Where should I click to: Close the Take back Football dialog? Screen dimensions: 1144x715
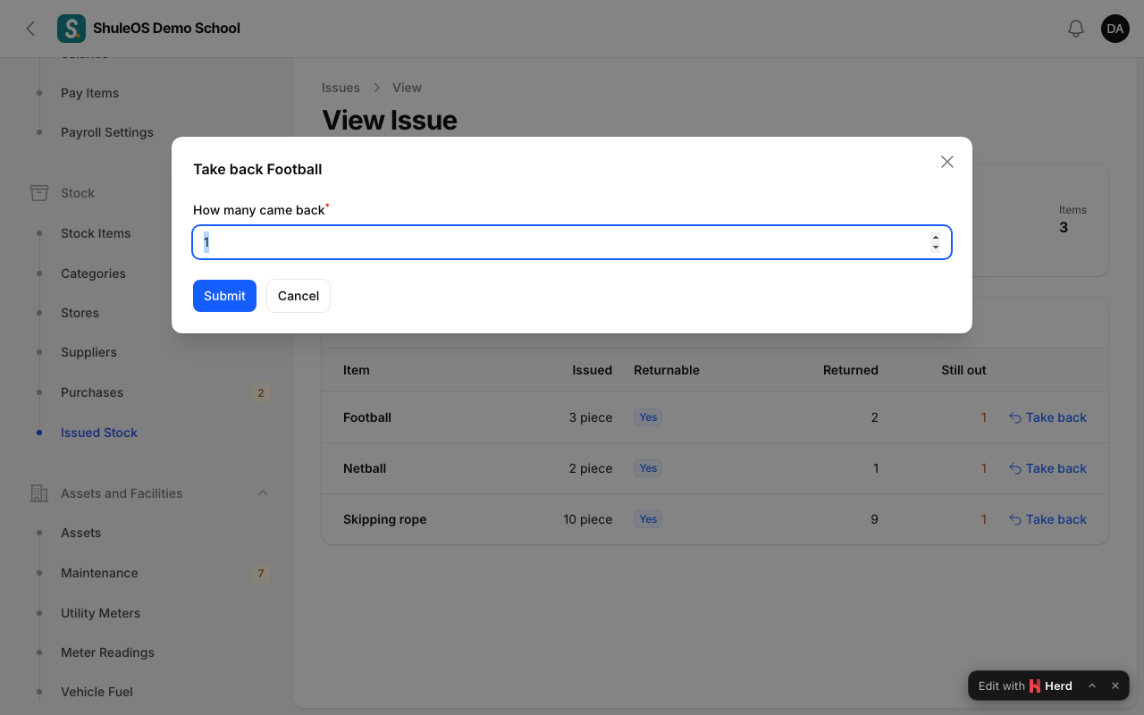point(947,162)
